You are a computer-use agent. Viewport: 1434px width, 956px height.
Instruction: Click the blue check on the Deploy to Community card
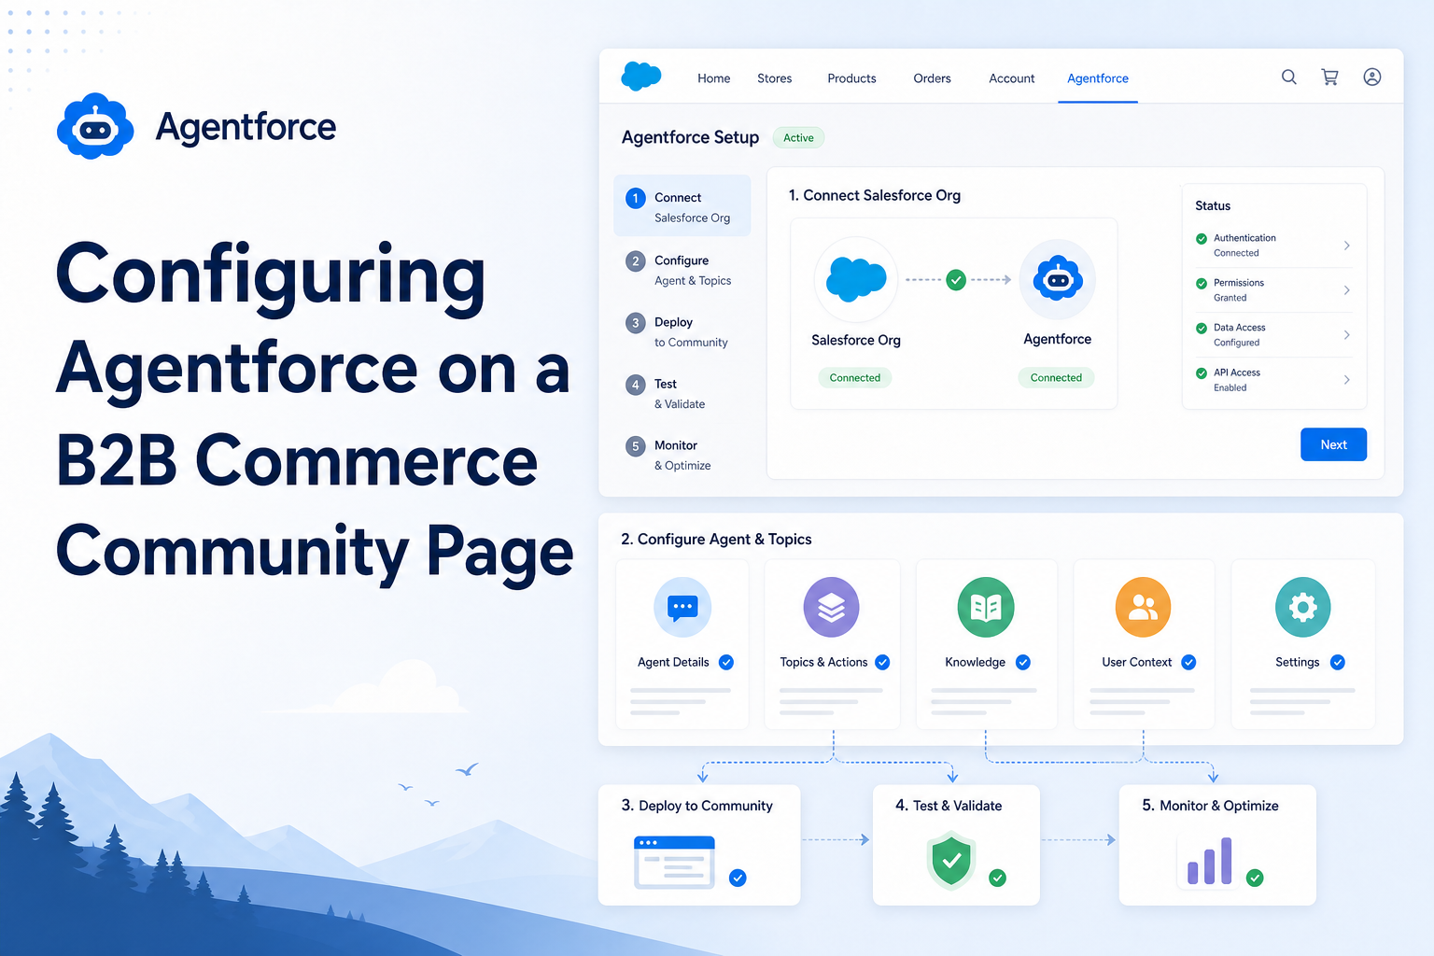(738, 878)
